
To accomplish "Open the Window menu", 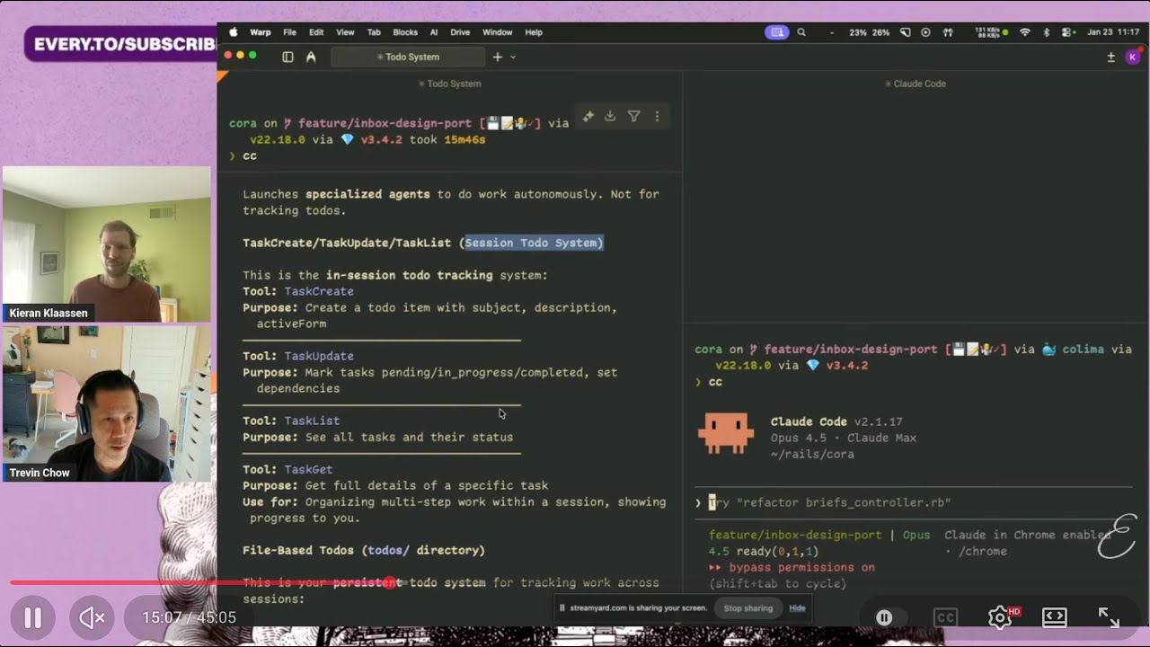I will pyautogui.click(x=498, y=32).
